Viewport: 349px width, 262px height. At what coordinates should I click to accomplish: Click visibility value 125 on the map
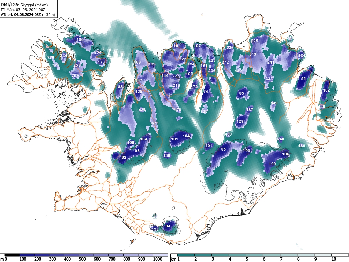(139, 92)
